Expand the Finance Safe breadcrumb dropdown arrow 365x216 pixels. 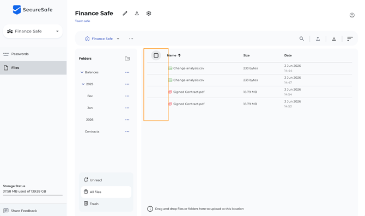[118, 39]
